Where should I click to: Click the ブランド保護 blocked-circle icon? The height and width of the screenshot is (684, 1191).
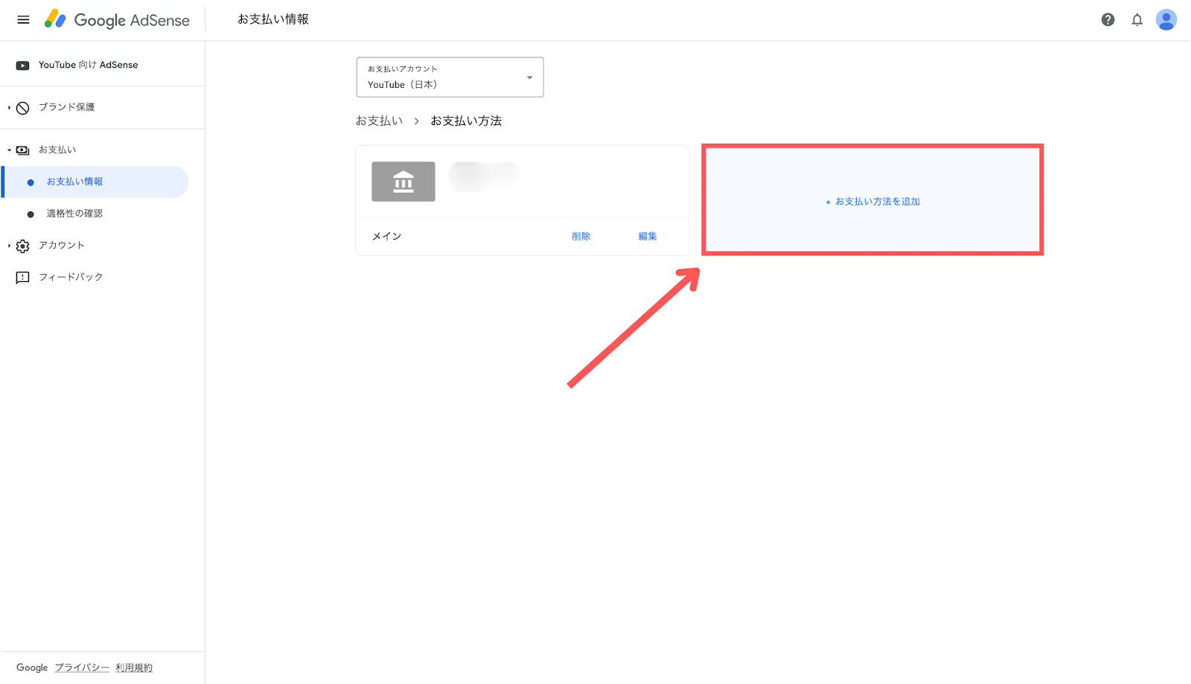(23, 108)
